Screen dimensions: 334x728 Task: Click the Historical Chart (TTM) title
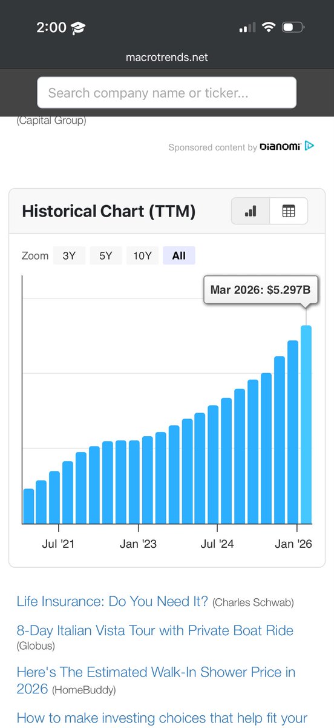[x=109, y=211]
